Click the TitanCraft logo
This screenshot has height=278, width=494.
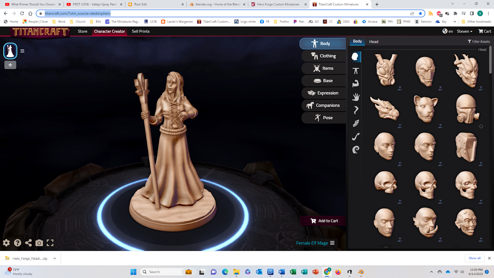[x=40, y=32]
